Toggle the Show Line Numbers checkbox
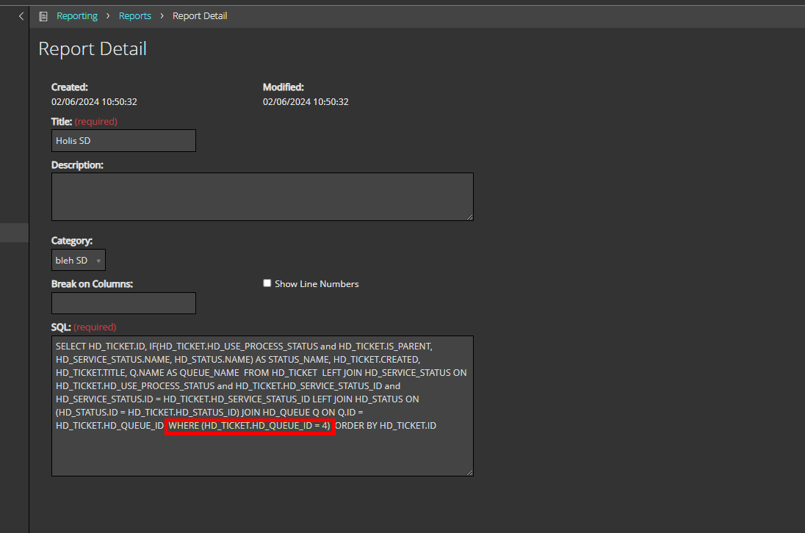This screenshot has width=805, height=533. pos(267,283)
